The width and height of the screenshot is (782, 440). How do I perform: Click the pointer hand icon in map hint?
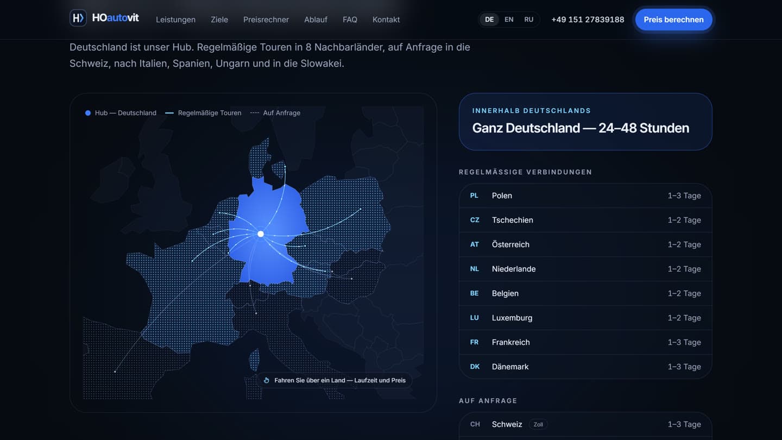point(267,380)
